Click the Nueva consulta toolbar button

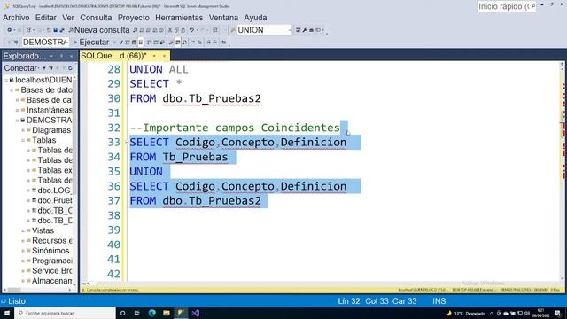98,30
